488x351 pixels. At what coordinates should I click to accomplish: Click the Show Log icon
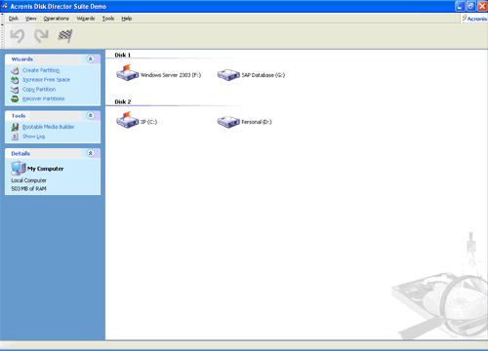[x=15, y=136]
